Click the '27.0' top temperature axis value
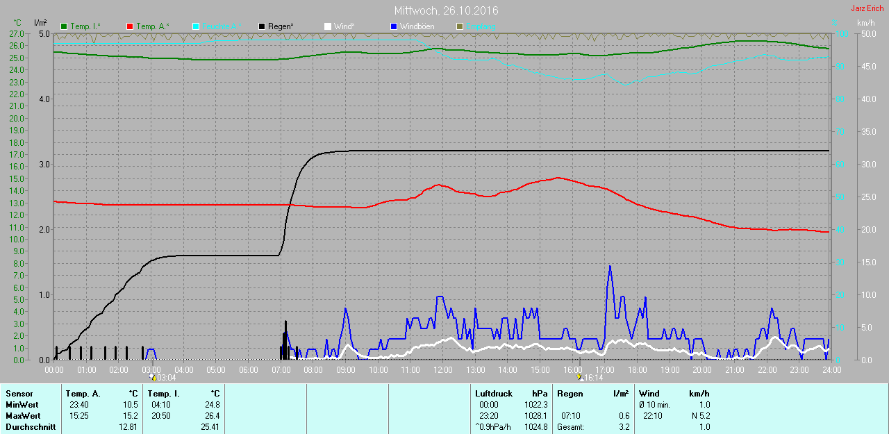 coord(16,33)
